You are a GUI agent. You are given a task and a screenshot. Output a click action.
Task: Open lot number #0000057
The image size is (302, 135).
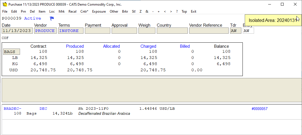[259, 109]
